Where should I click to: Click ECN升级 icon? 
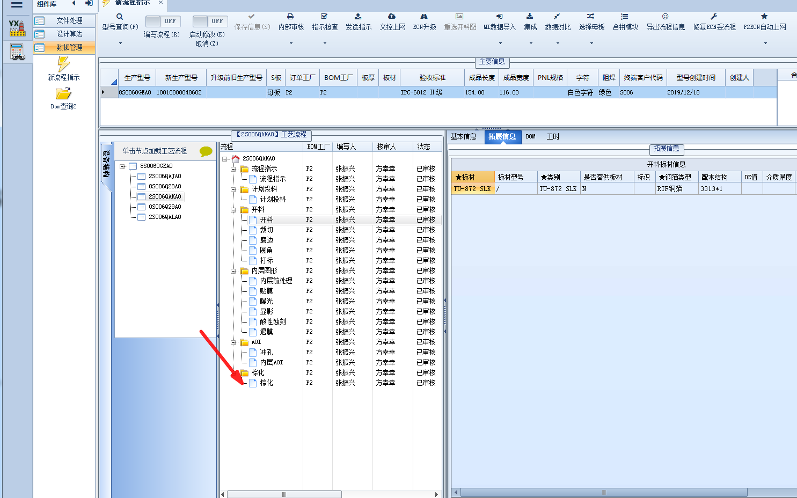424,17
